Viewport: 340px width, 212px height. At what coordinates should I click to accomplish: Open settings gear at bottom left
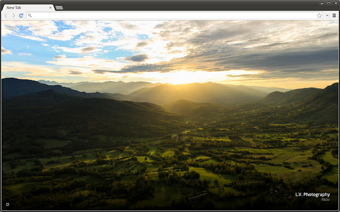tap(7, 205)
